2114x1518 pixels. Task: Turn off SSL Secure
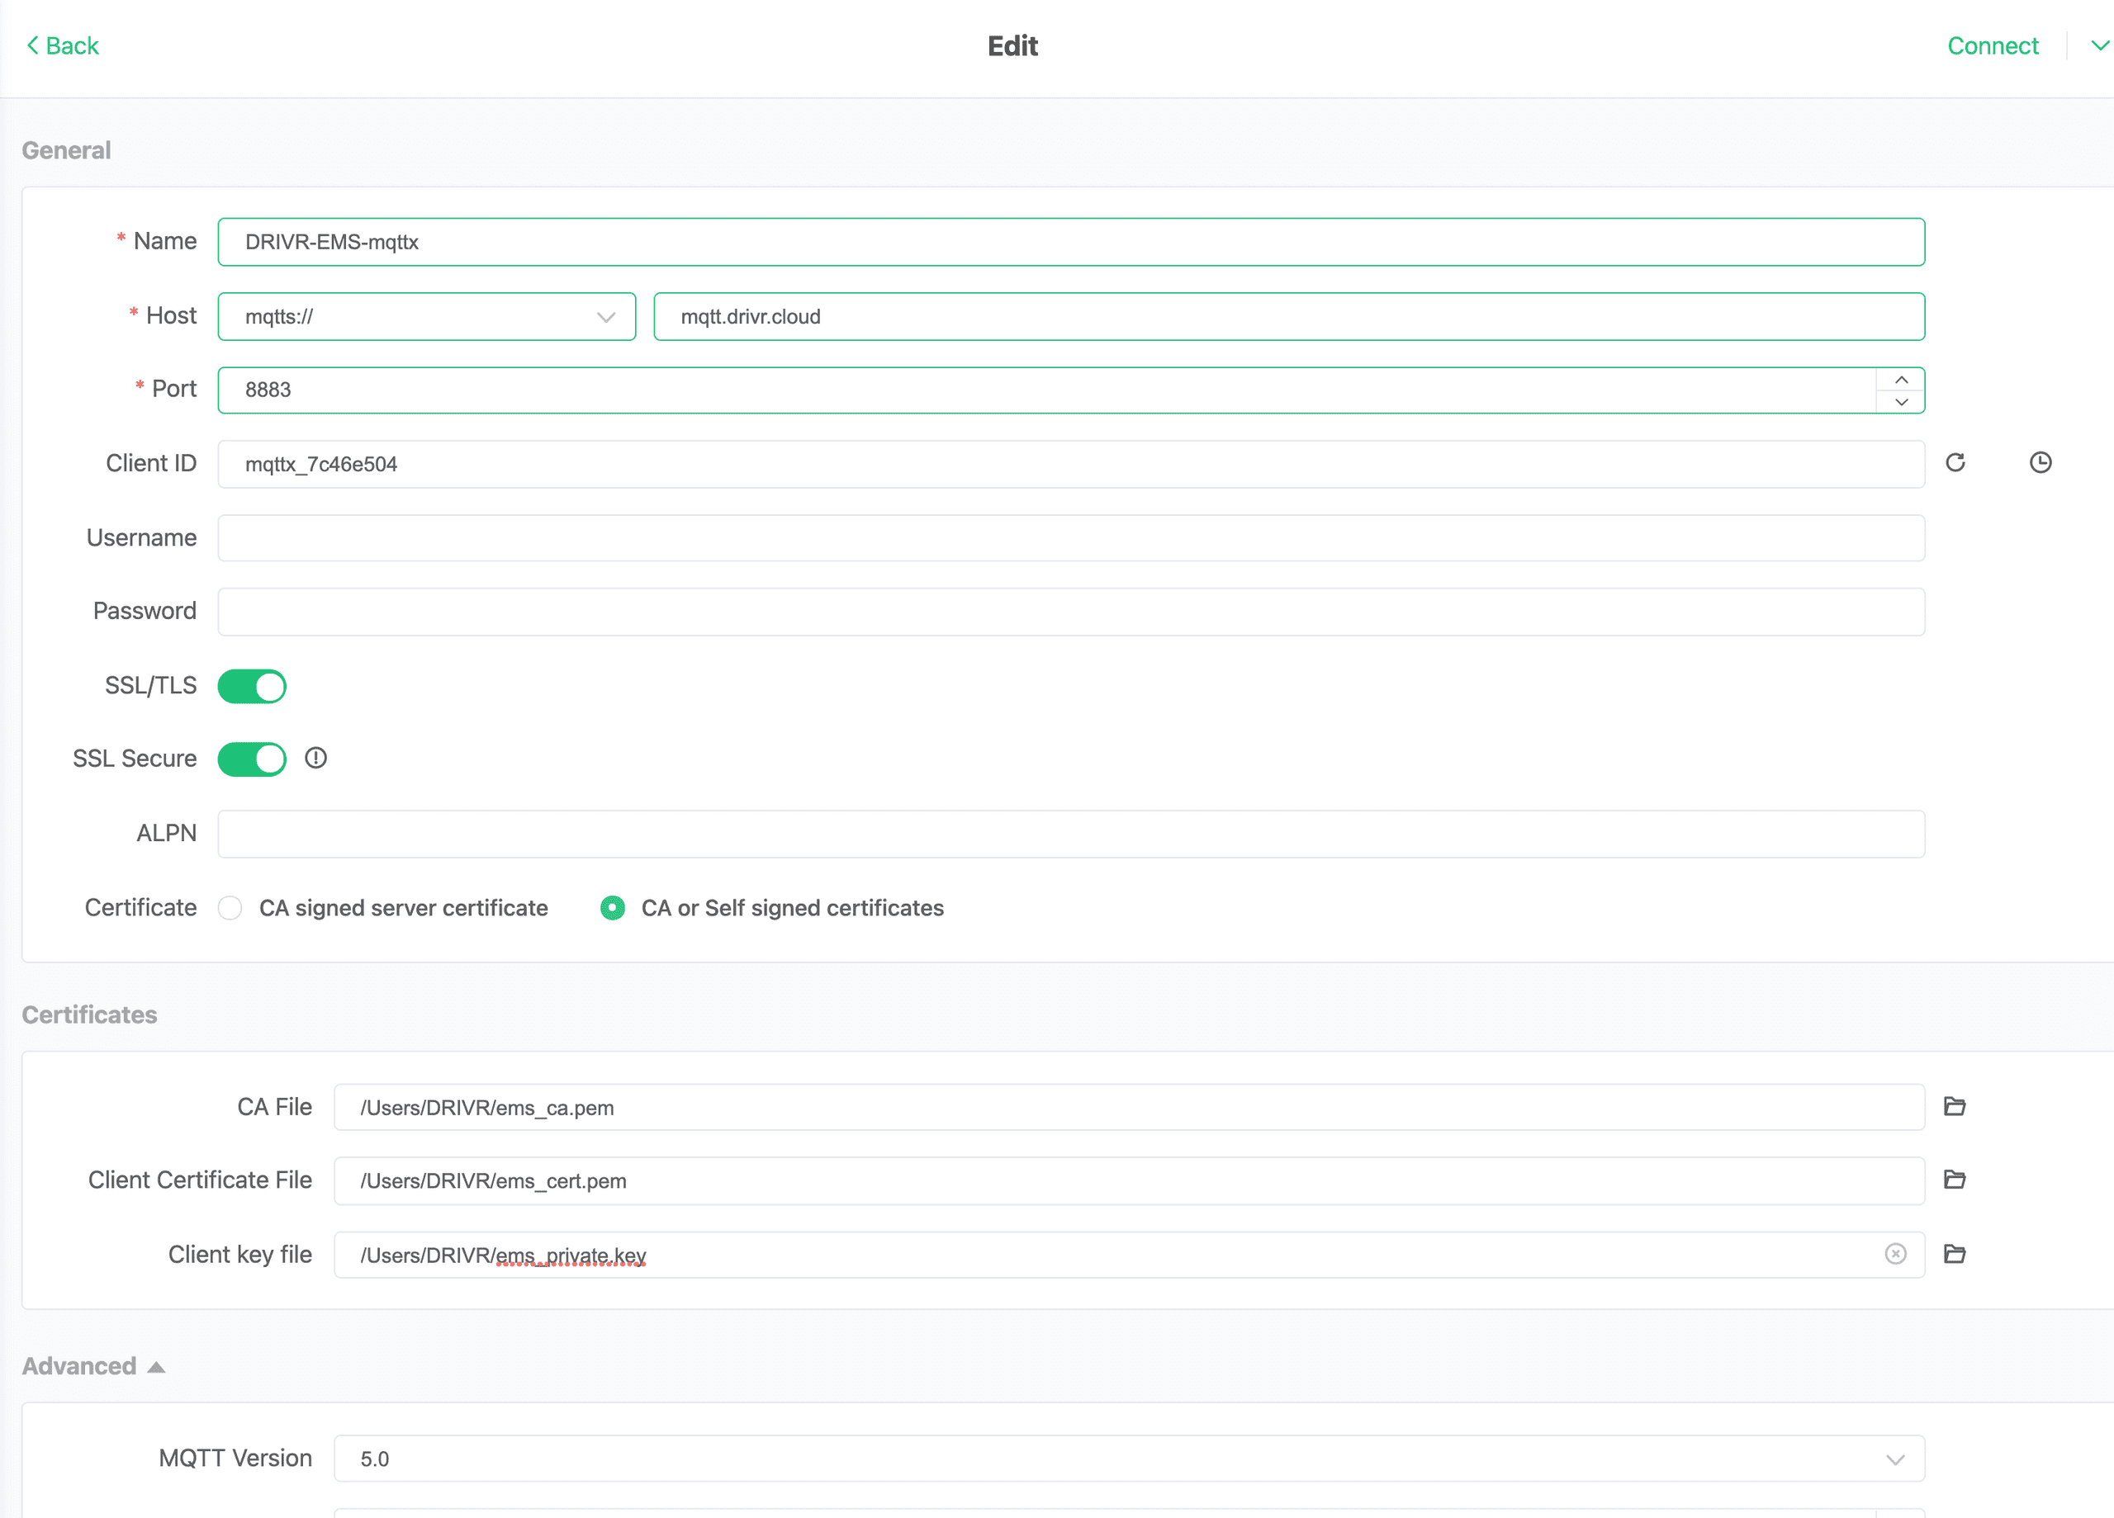[x=251, y=759]
